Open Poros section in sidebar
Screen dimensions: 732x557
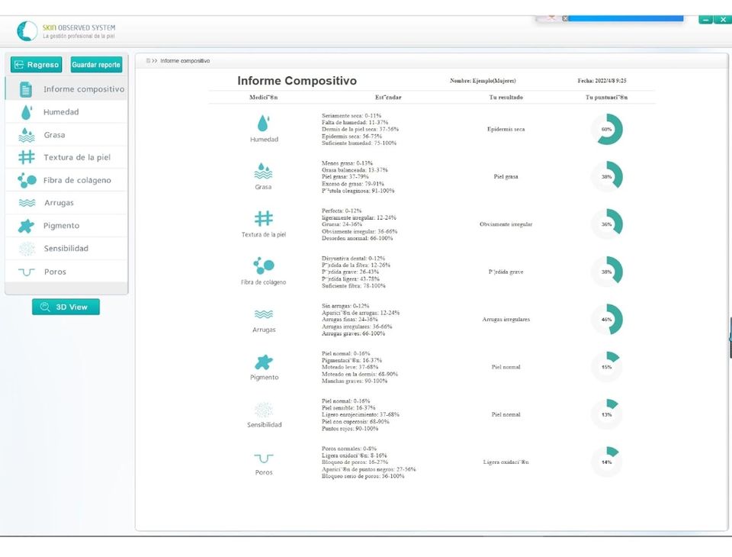[x=66, y=272]
